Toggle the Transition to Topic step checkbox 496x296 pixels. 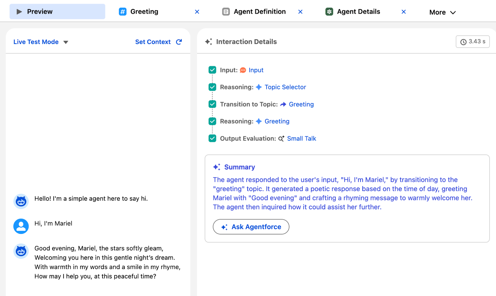coord(212,104)
